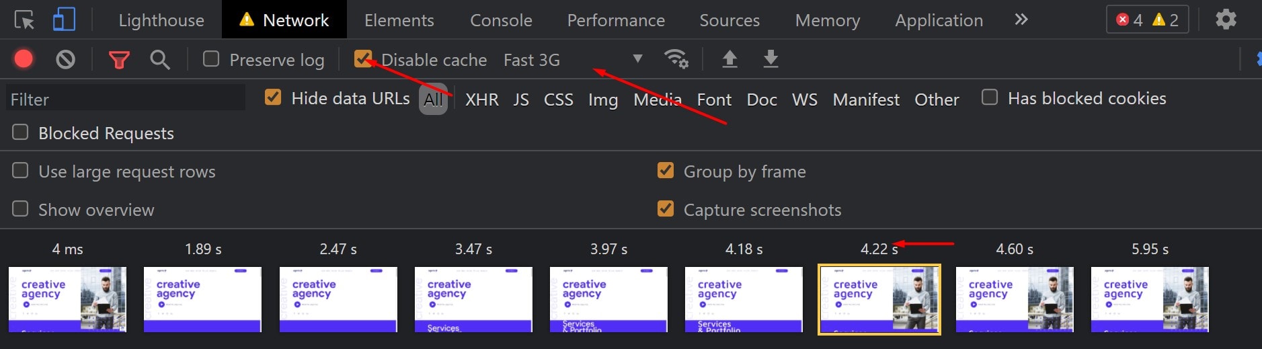
Task: Toggle the device toolbar icon
Action: tap(64, 20)
